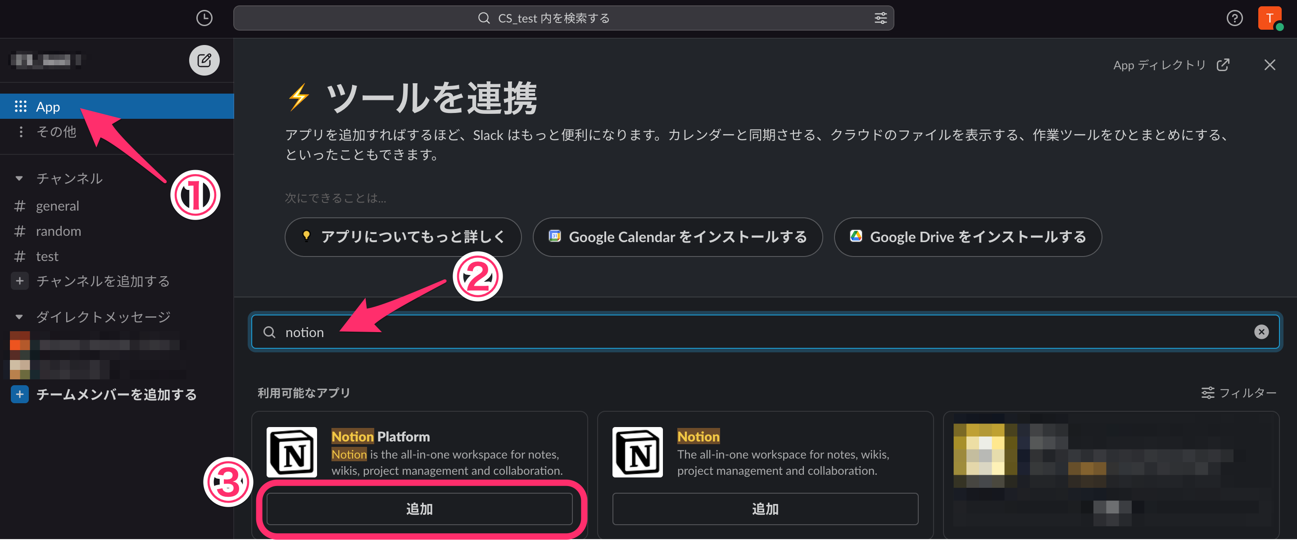1297x540 pixels.
Task: Click the highlighted Notion app title
Action: (x=698, y=436)
